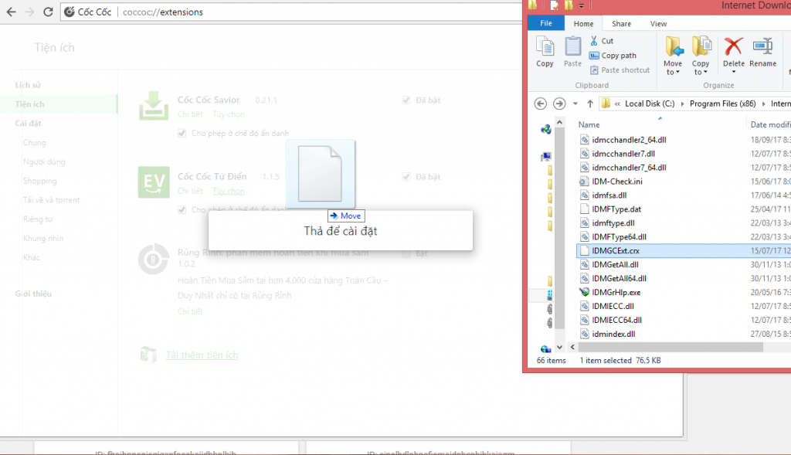Open Tùy chọn for Cốc Cốc Từ Điển

coord(228,191)
